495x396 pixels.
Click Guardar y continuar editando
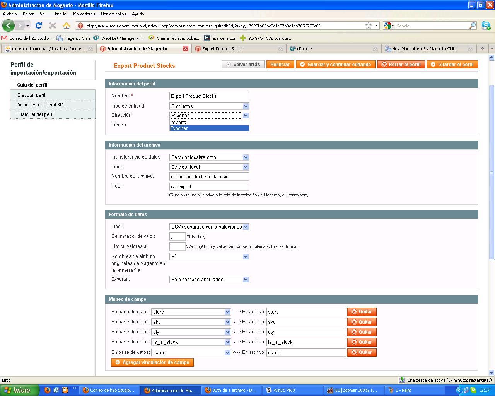pyautogui.click(x=336, y=65)
